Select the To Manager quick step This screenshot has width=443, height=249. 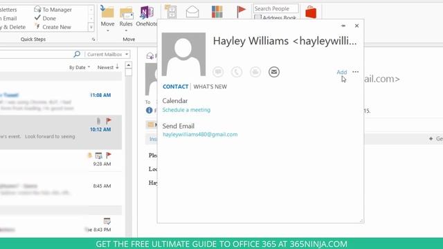(x=53, y=10)
